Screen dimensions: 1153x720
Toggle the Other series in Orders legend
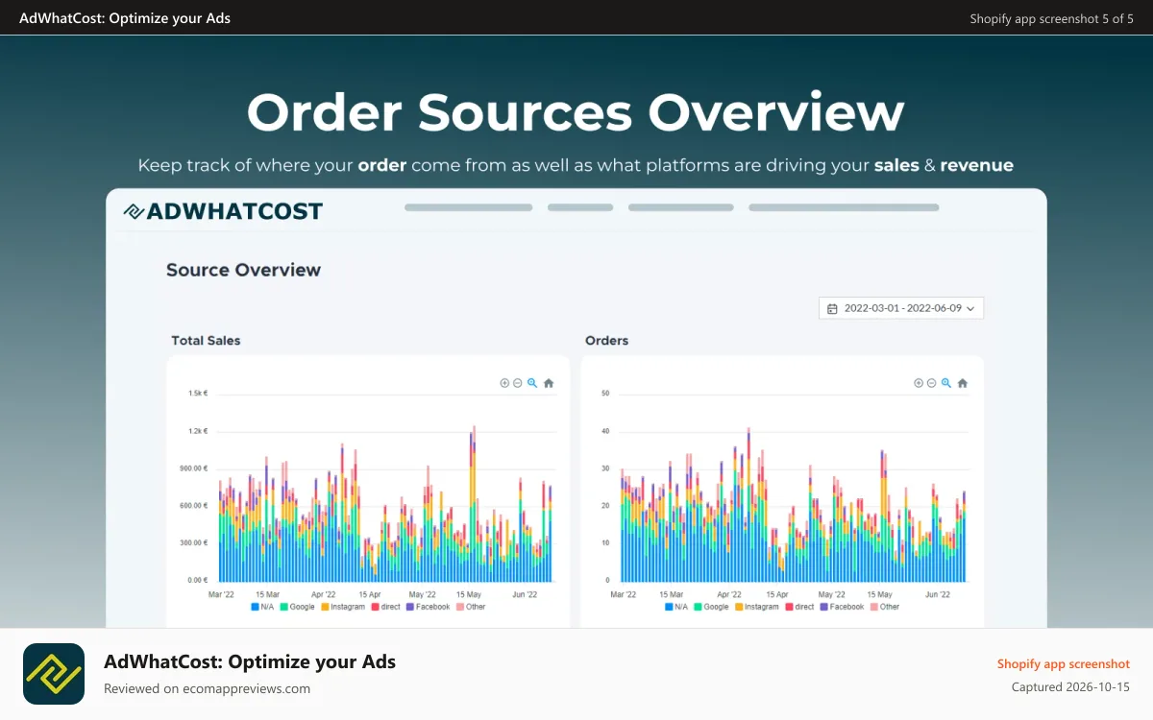pos(885,607)
